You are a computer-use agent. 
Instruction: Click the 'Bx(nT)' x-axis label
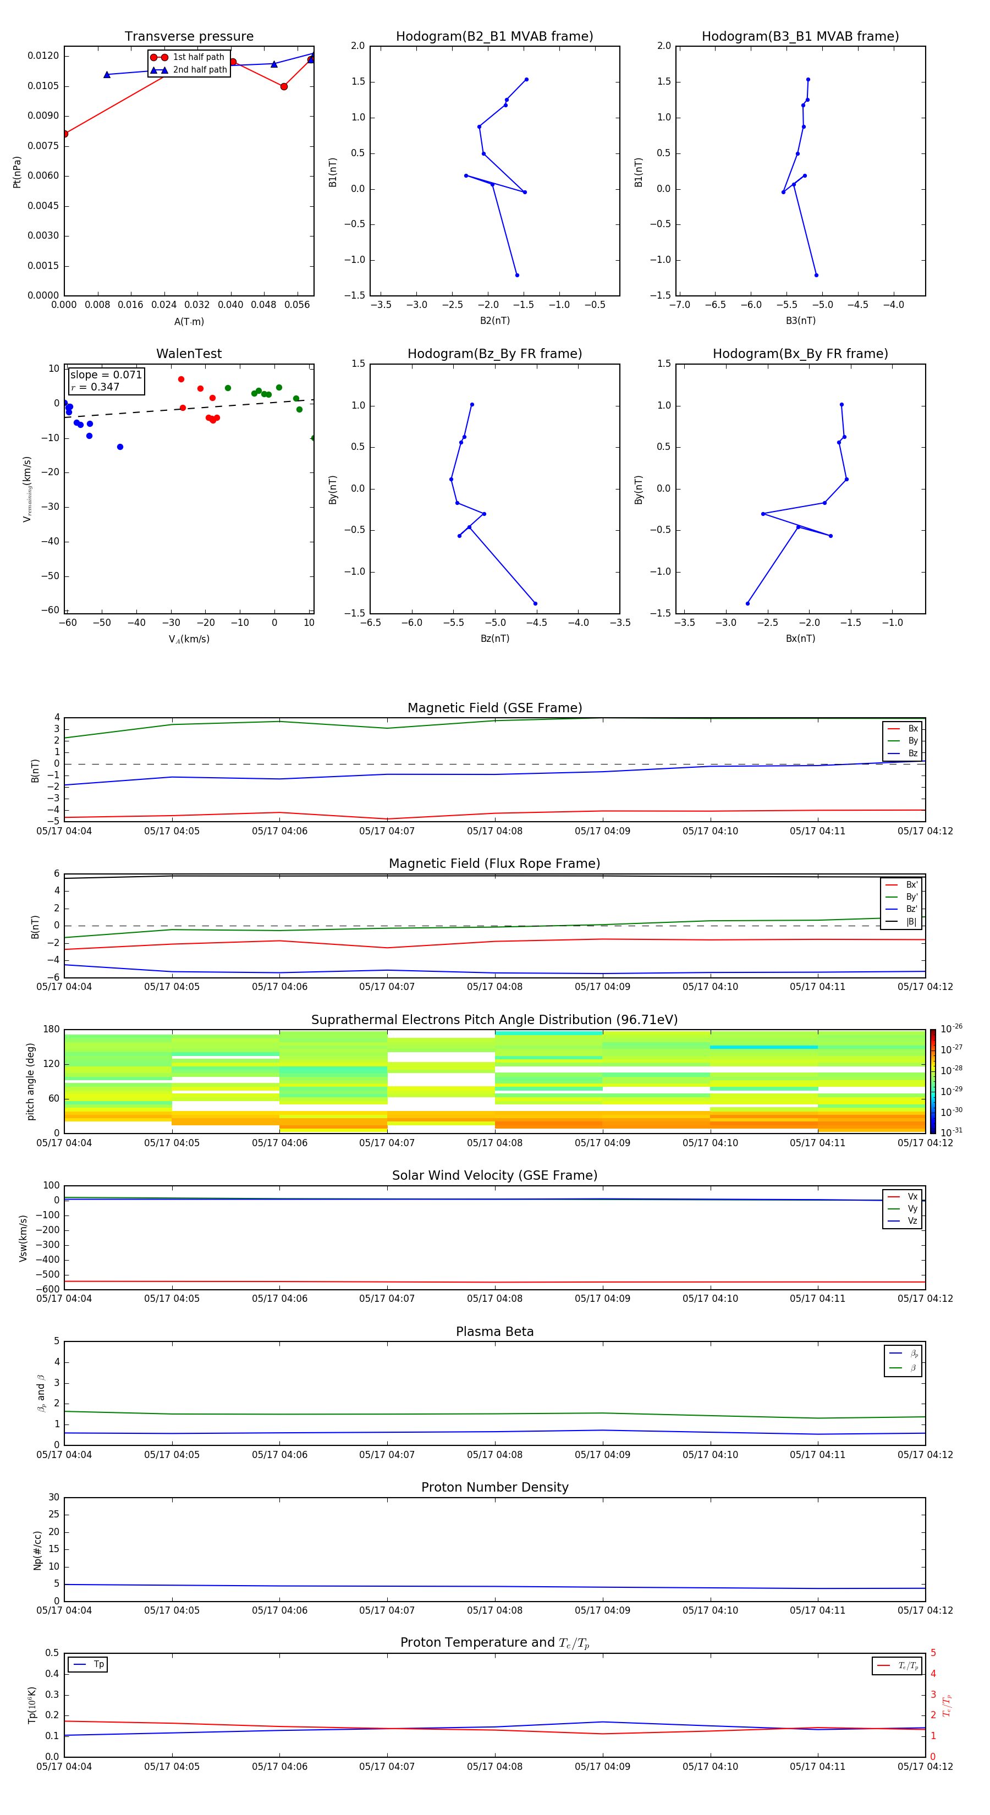click(800, 639)
